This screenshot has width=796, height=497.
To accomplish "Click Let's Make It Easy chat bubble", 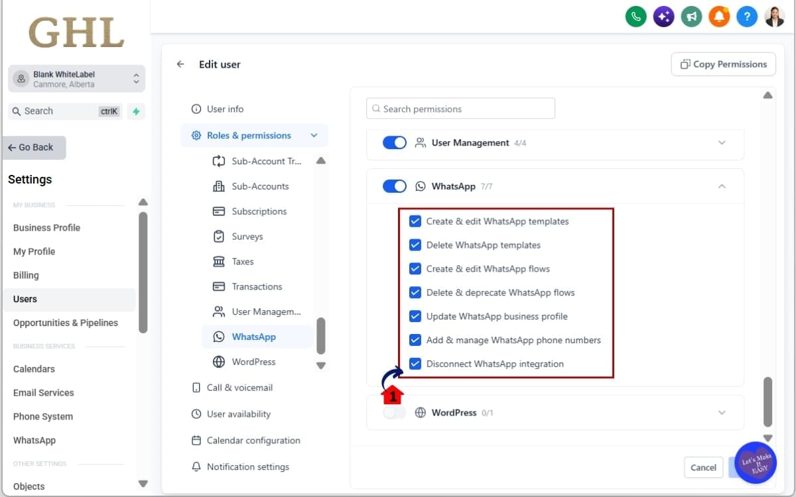I will pos(756,462).
